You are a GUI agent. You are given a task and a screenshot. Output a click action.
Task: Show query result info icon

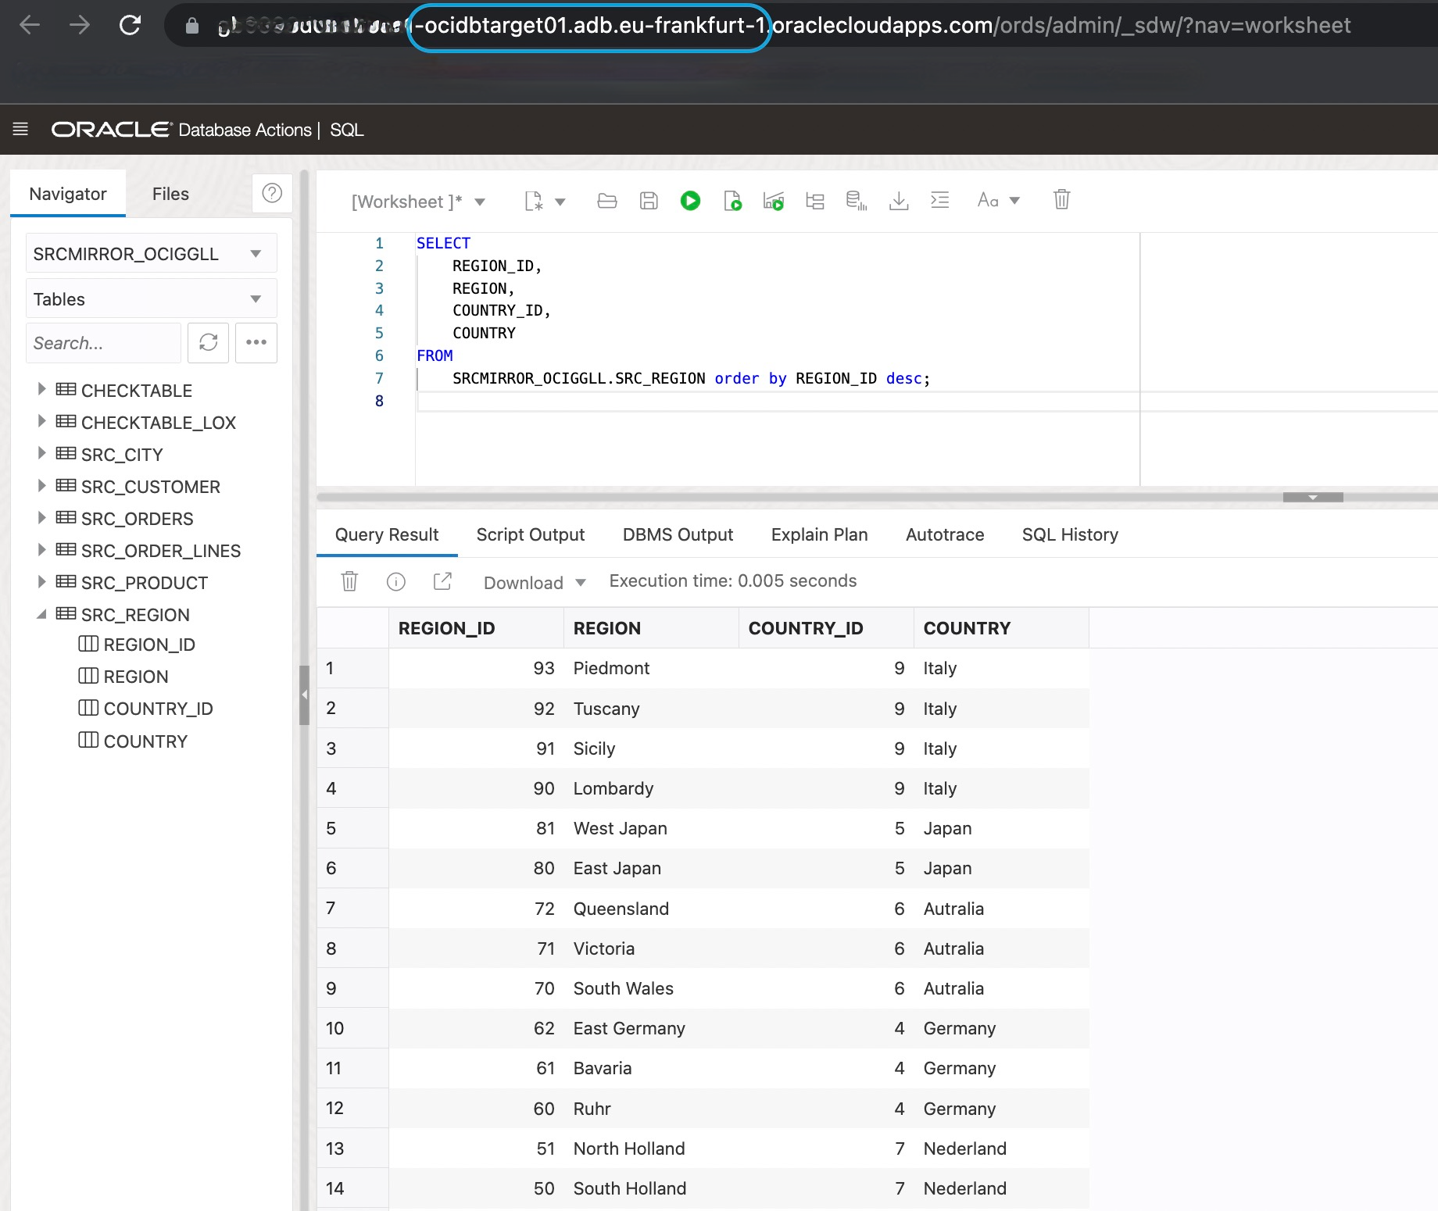pos(396,581)
